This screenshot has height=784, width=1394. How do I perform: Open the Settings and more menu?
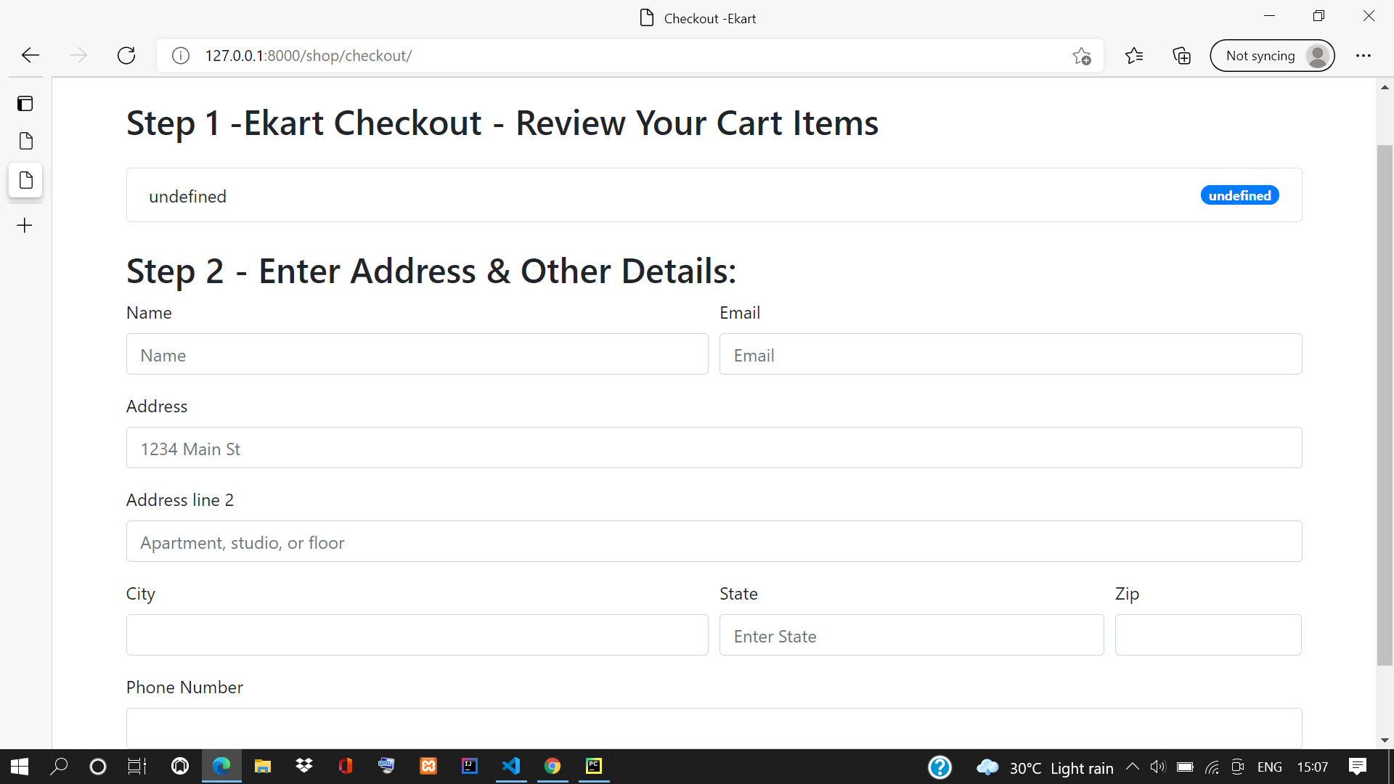[1364, 55]
